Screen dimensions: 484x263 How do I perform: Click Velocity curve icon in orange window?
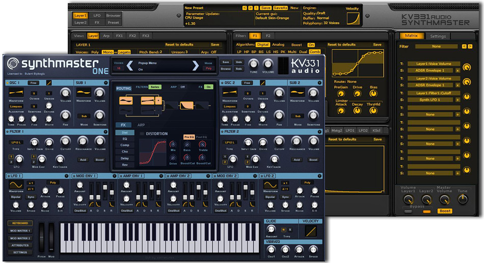pos(353,18)
